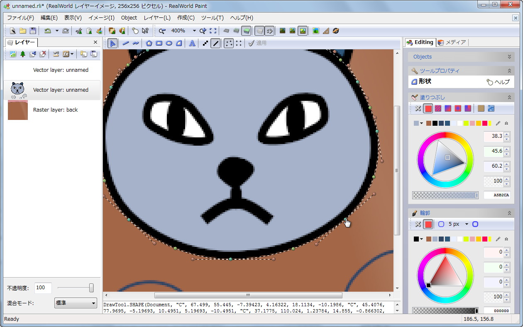523x327 pixels.
Task: Click the cut scissors icon
Action: tap(79, 31)
